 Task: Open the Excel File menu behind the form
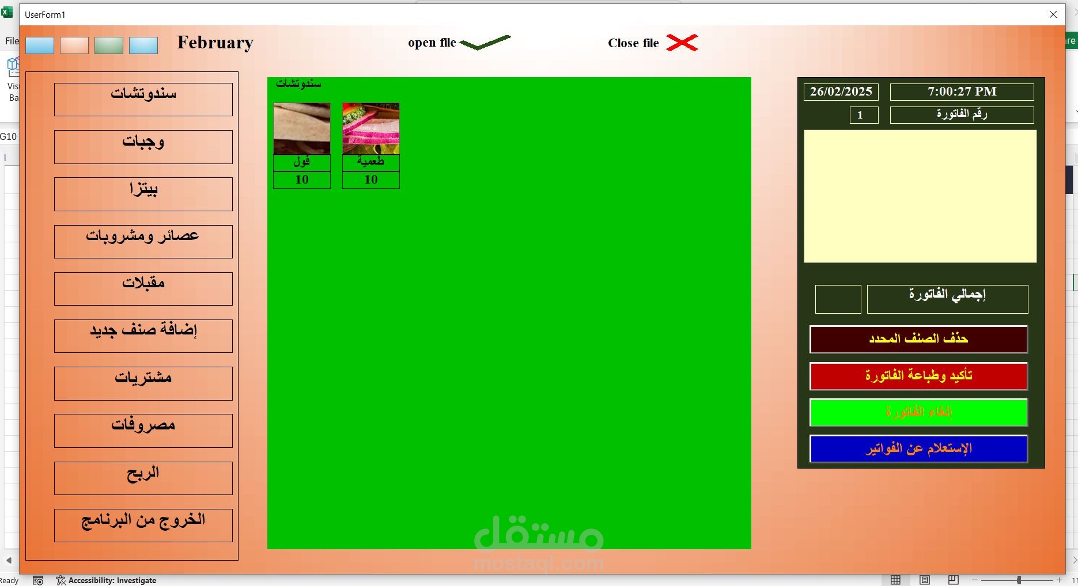(12, 41)
